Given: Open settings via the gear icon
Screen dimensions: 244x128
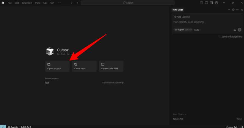Looking at the screenshot, I should pos(216,3).
